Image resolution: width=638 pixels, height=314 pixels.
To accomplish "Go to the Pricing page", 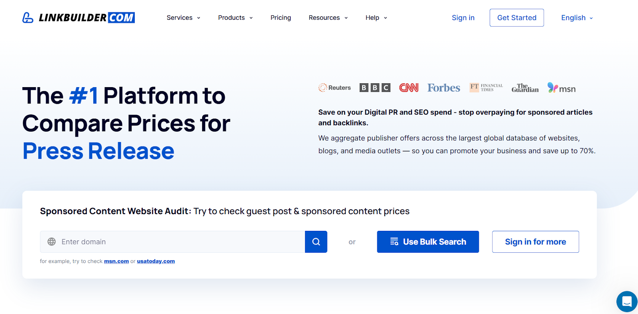I will 281,18.
